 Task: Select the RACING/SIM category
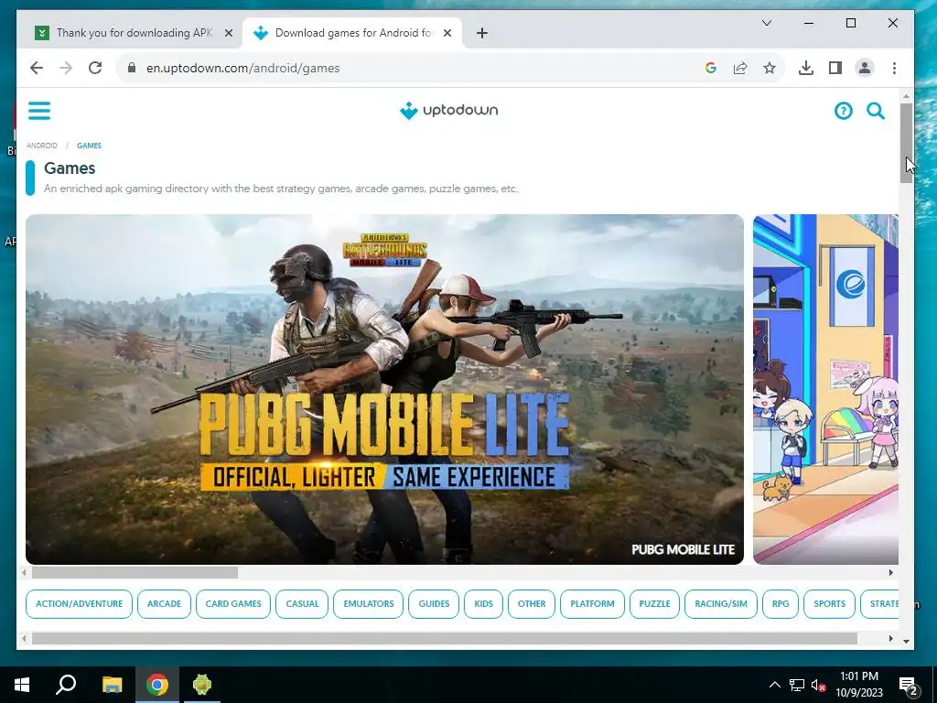(721, 604)
